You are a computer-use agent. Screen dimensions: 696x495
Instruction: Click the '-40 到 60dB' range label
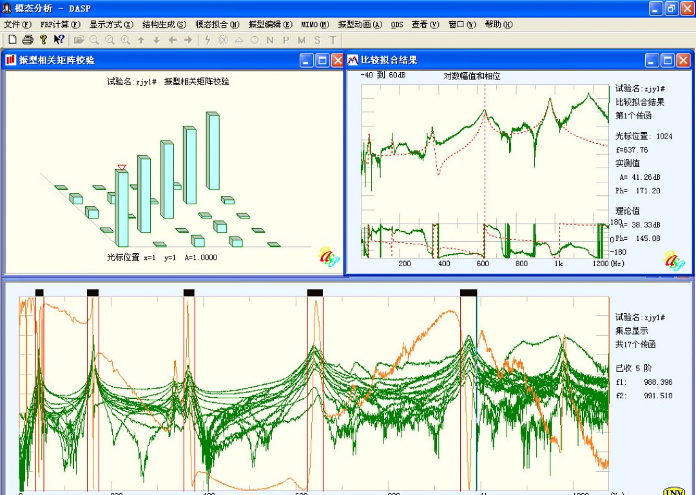[383, 75]
